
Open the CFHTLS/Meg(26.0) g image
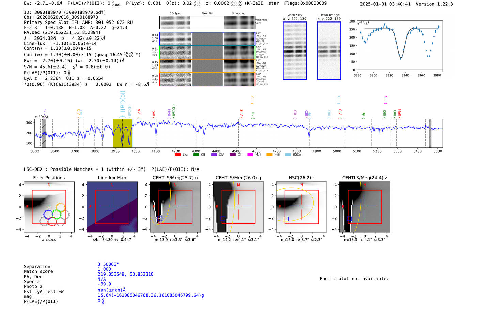coord(238,207)
